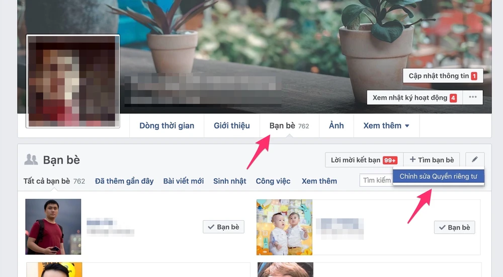Click the red notification badge on Cập nhật thông tin
The height and width of the screenshot is (277, 503).
pyautogui.click(x=474, y=76)
